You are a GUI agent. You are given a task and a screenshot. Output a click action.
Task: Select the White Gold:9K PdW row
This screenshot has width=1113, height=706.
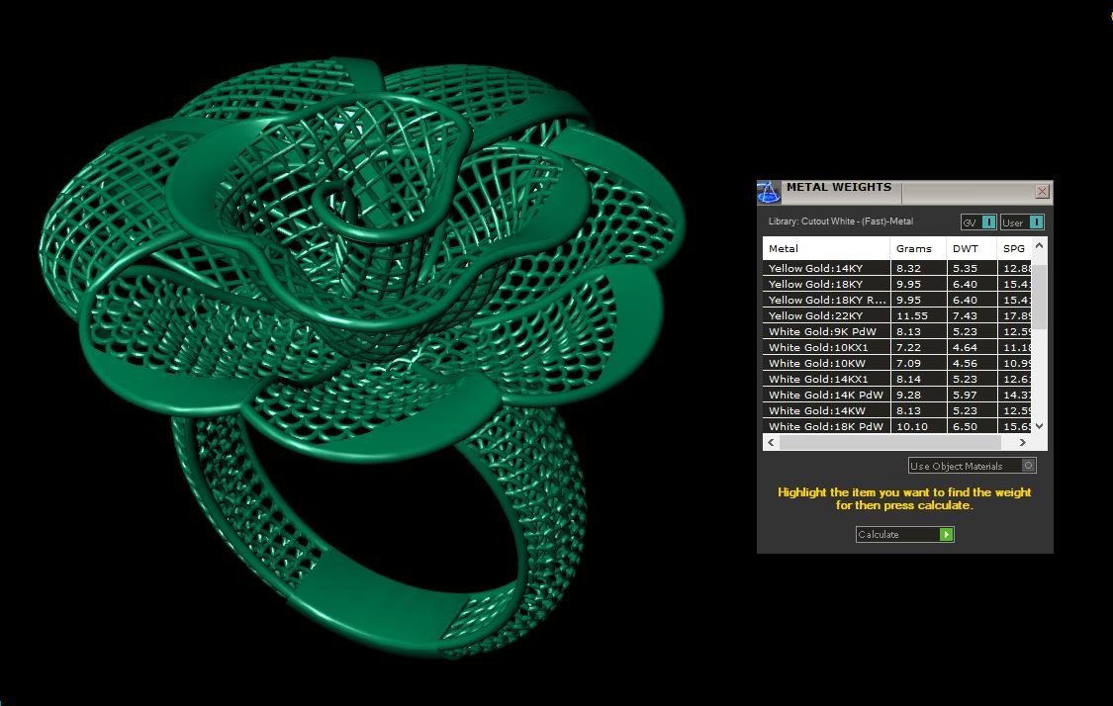tap(897, 331)
